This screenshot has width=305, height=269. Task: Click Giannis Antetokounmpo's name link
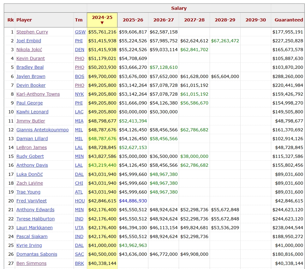coord(42,130)
